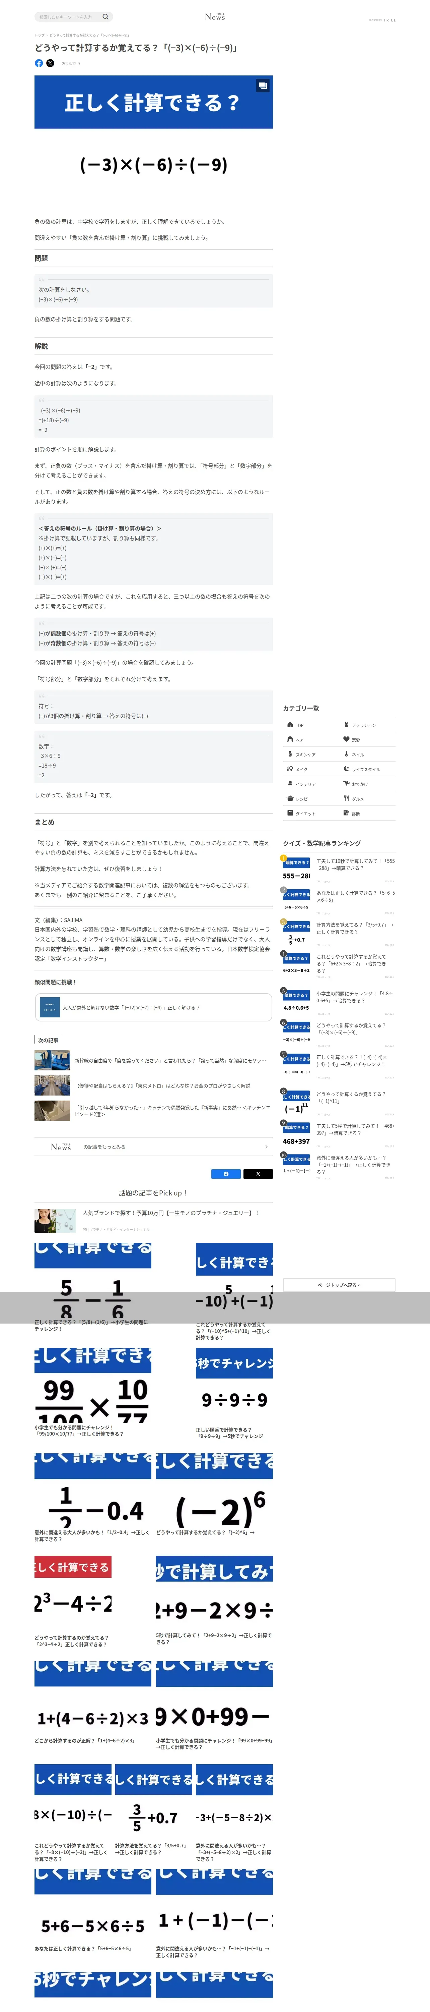Open the グルメ fork and knife category
430x2012 pixels.
347,798
